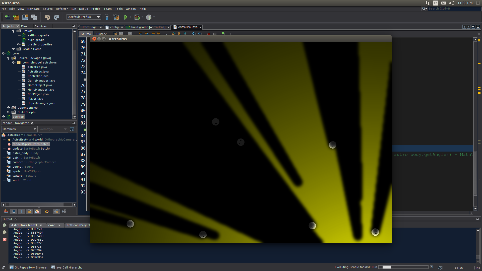The image size is (482, 271).
Task: Click the New Project toolbar icon
Action: 16,17
